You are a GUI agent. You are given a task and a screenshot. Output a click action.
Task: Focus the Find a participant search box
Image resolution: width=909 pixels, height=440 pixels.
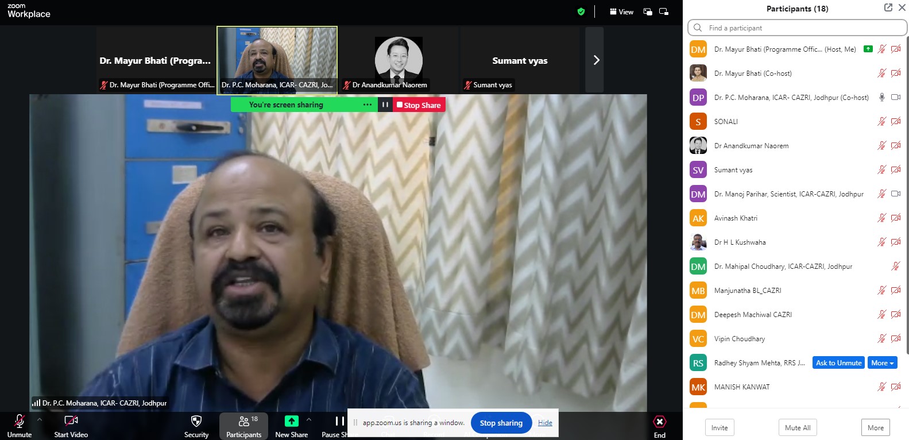tap(797, 28)
